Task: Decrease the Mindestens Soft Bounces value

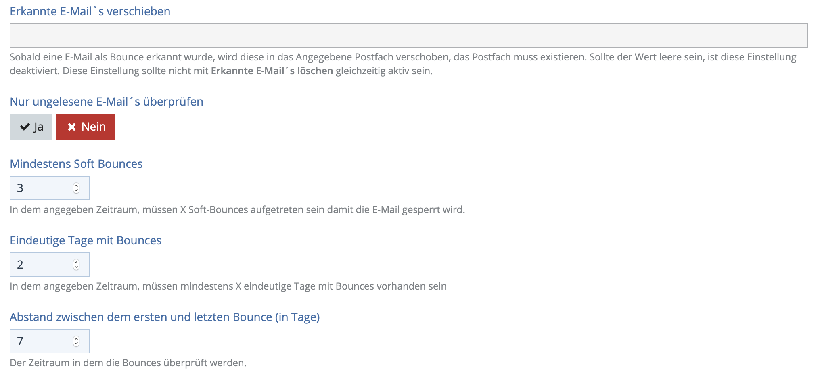Action: (x=76, y=191)
